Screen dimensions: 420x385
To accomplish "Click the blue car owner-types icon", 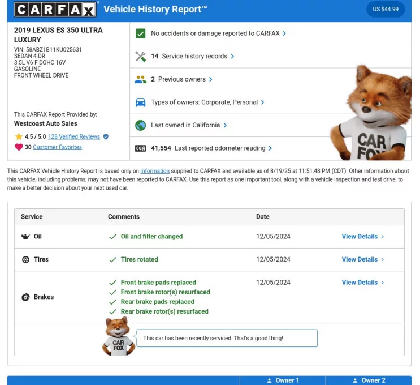I will click(x=141, y=102).
